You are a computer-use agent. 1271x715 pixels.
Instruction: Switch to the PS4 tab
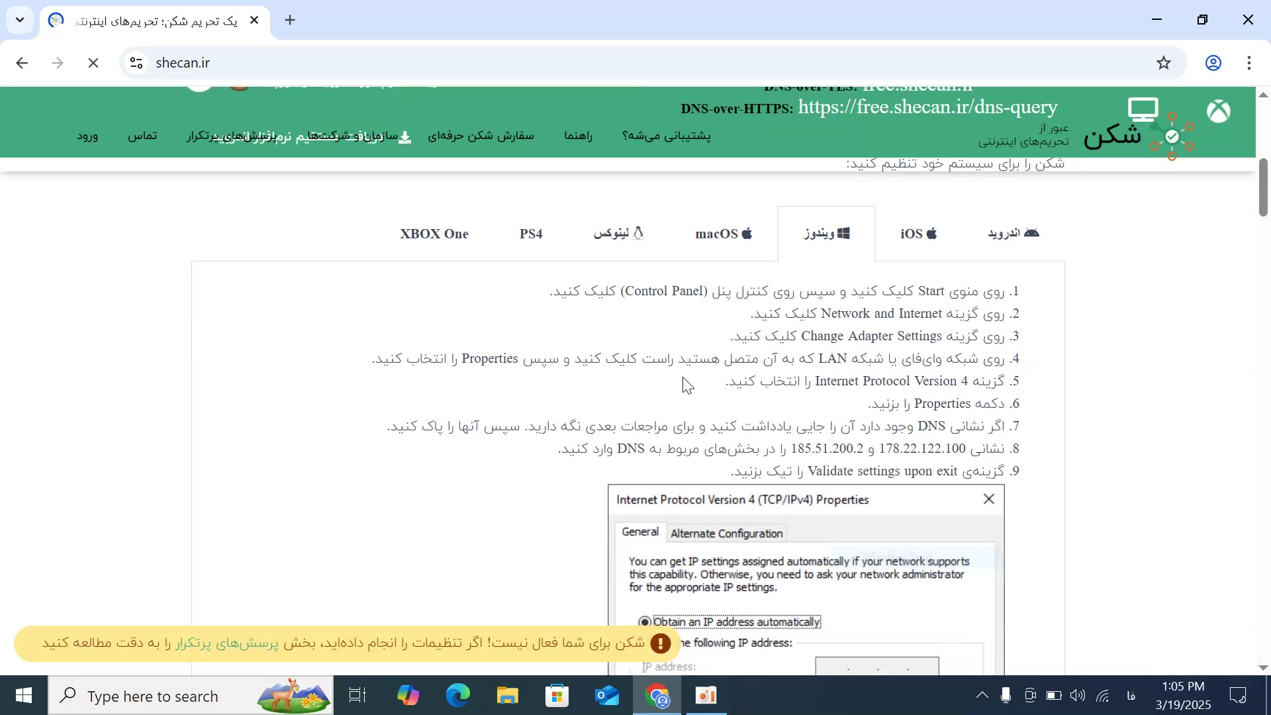[x=531, y=234]
